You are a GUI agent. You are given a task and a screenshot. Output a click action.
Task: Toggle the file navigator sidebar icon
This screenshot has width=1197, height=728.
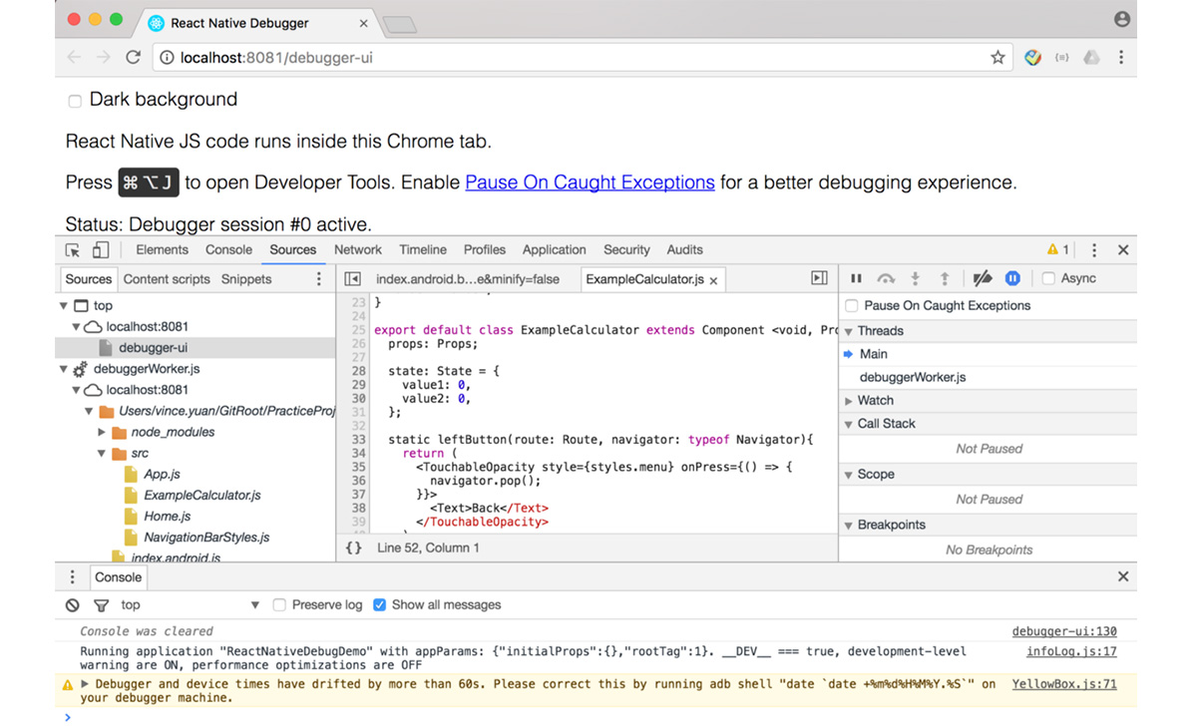352,279
